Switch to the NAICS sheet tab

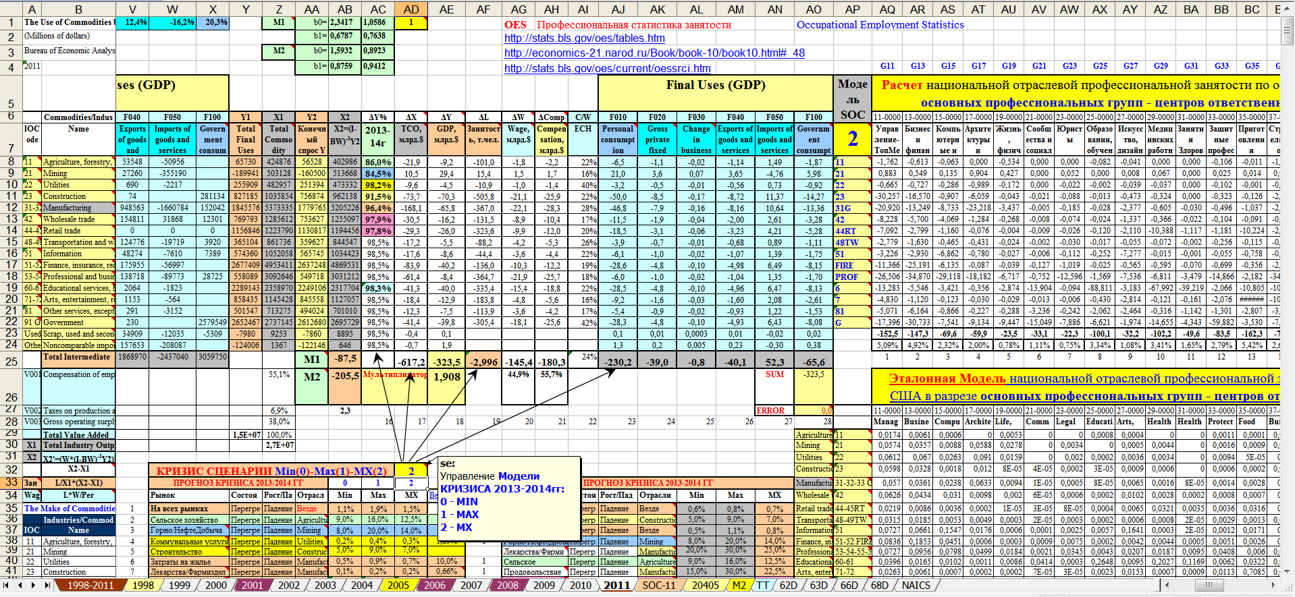pos(915,586)
